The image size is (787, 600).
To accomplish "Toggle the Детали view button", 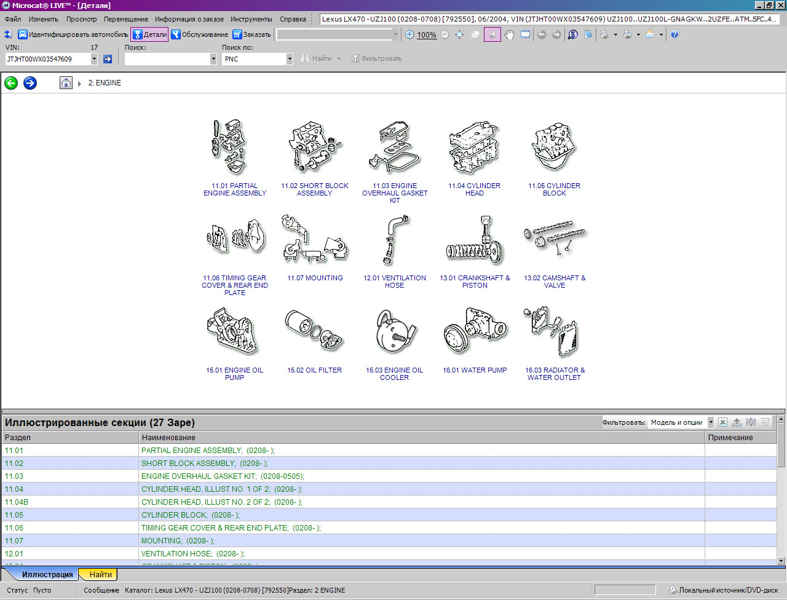I will (x=149, y=34).
